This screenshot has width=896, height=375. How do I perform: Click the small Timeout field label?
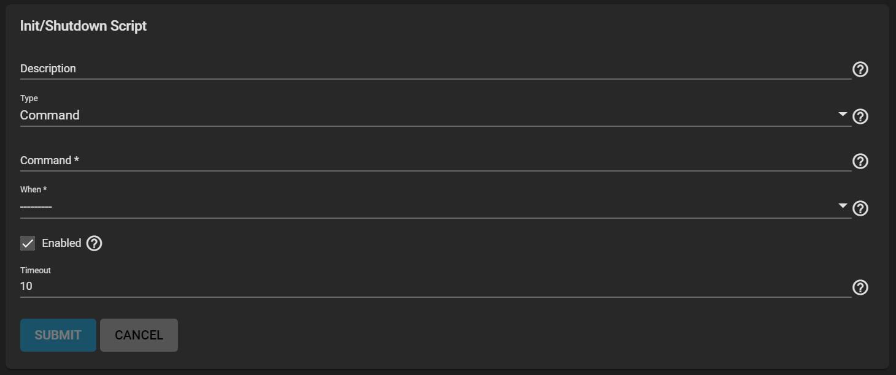[x=36, y=270]
